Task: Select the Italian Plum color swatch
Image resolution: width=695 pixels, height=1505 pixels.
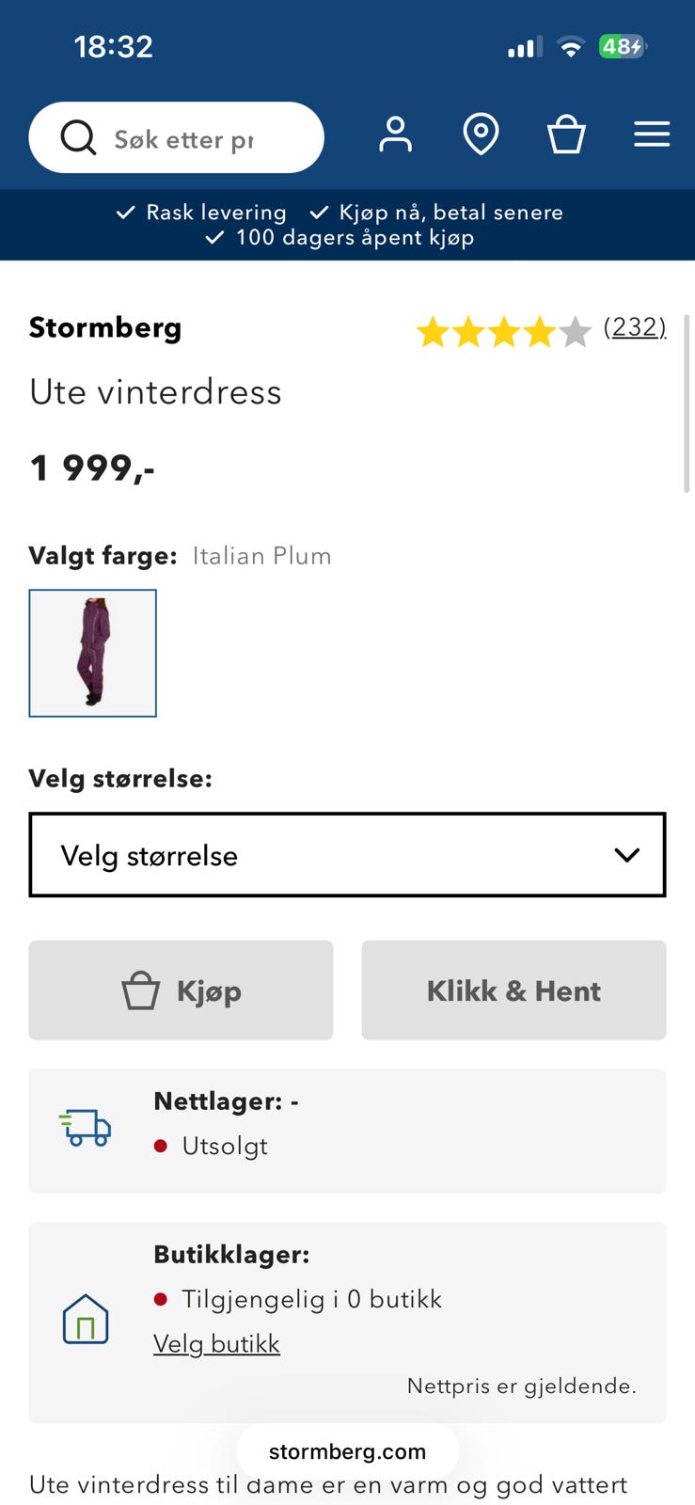Action: point(93,653)
